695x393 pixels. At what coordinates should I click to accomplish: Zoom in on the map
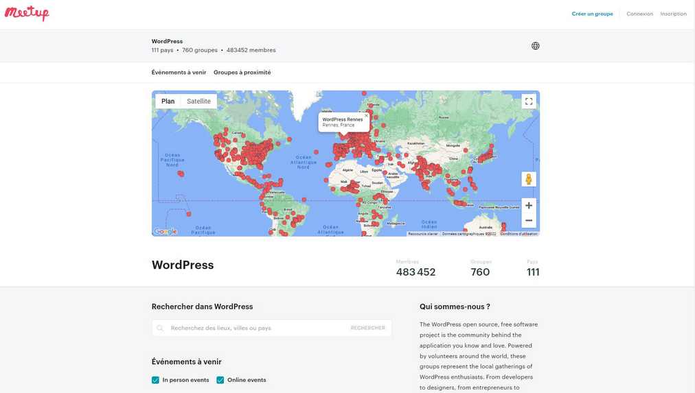[x=529, y=205]
